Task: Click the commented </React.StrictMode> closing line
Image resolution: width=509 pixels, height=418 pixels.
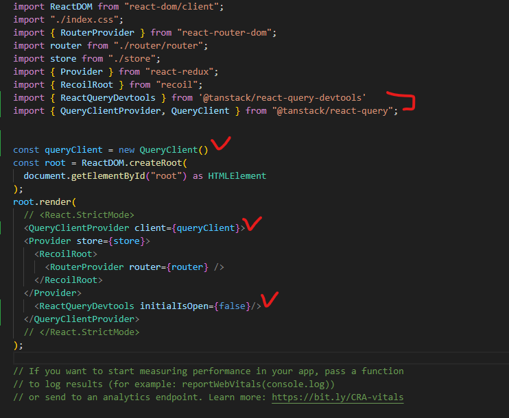Action: pos(82,332)
